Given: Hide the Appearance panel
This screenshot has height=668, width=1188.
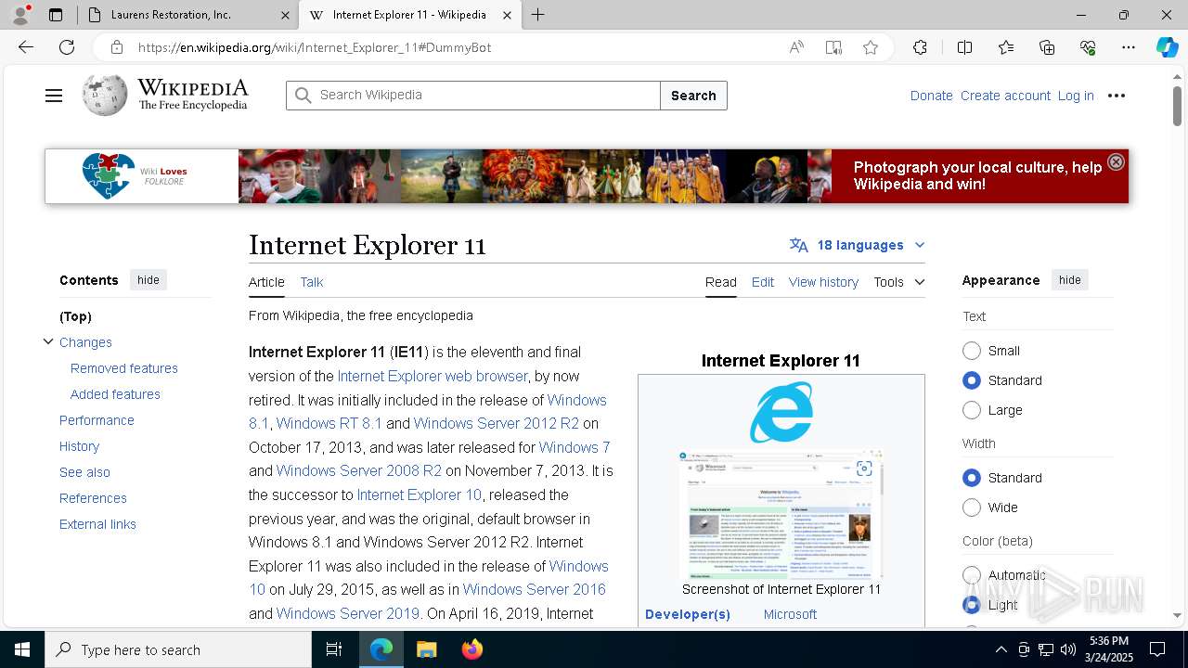Looking at the screenshot, I should 1070,280.
